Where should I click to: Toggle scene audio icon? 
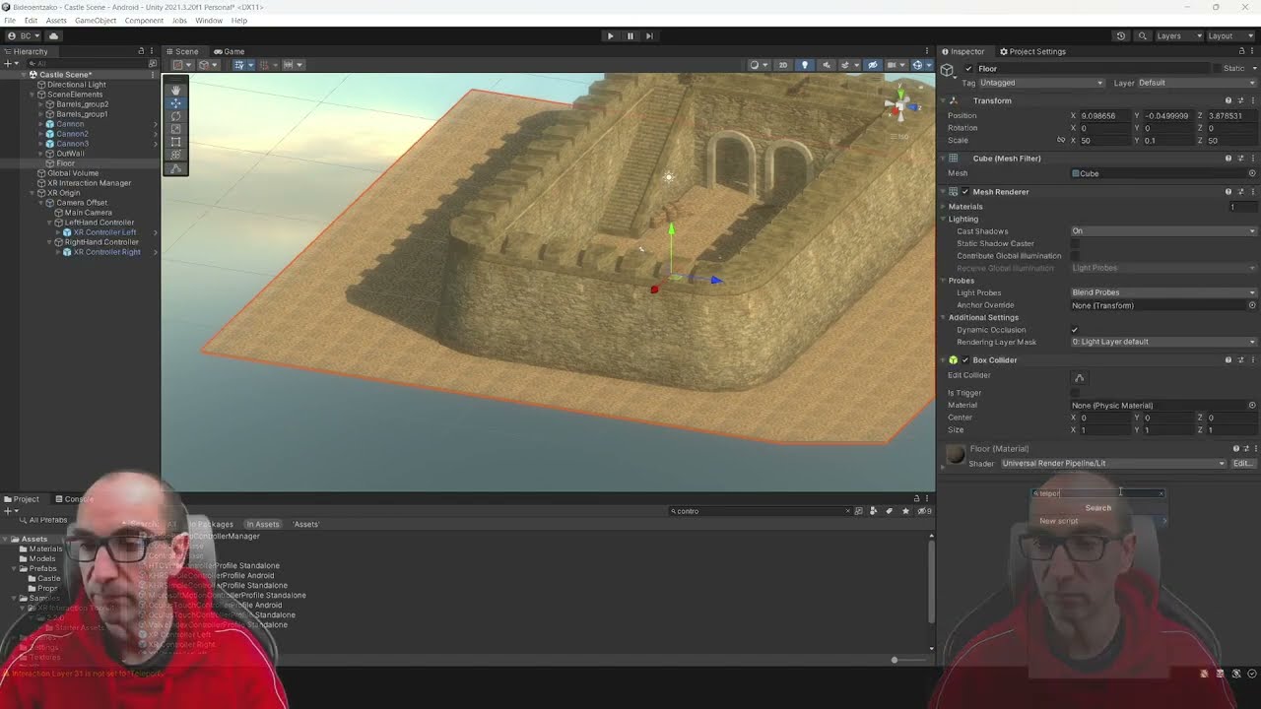[x=827, y=65]
